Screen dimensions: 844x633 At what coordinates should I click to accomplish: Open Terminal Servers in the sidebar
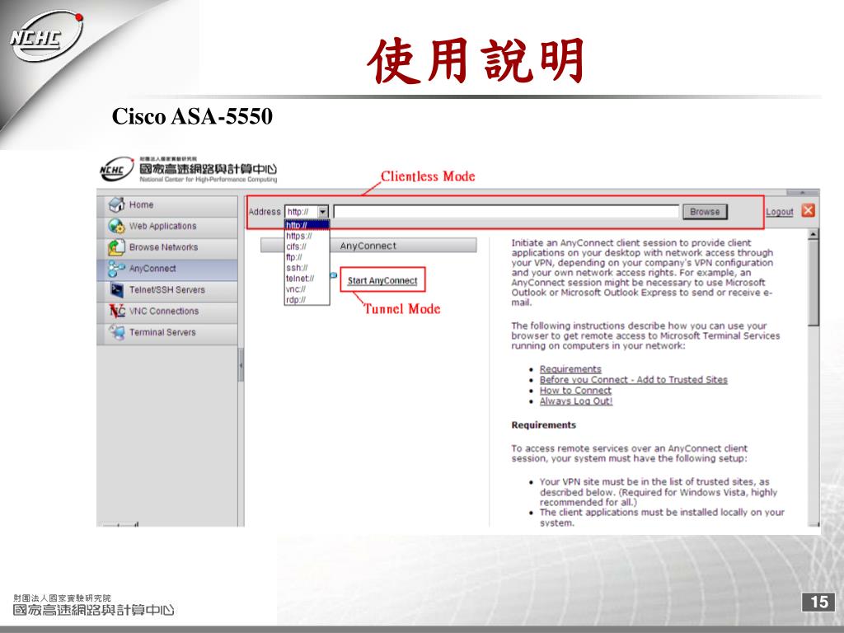166,332
